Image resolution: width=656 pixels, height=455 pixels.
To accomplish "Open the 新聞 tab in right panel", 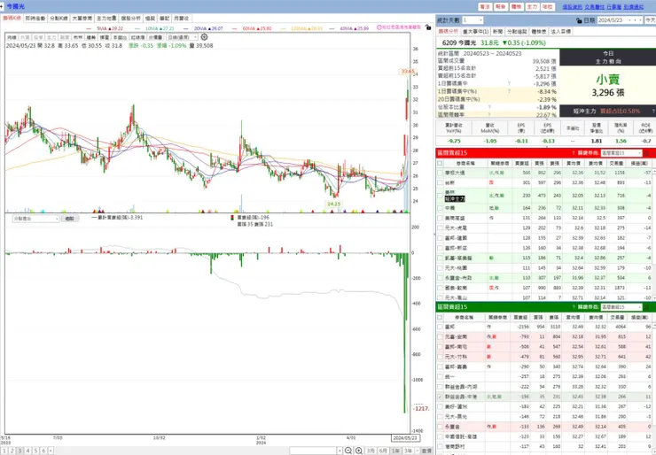I will pos(497,31).
